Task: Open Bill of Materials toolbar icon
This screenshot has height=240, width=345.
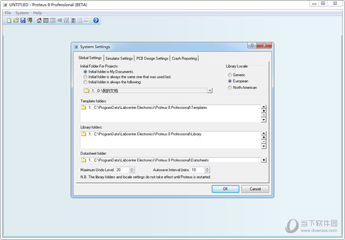Action: click(x=80, y=21)
